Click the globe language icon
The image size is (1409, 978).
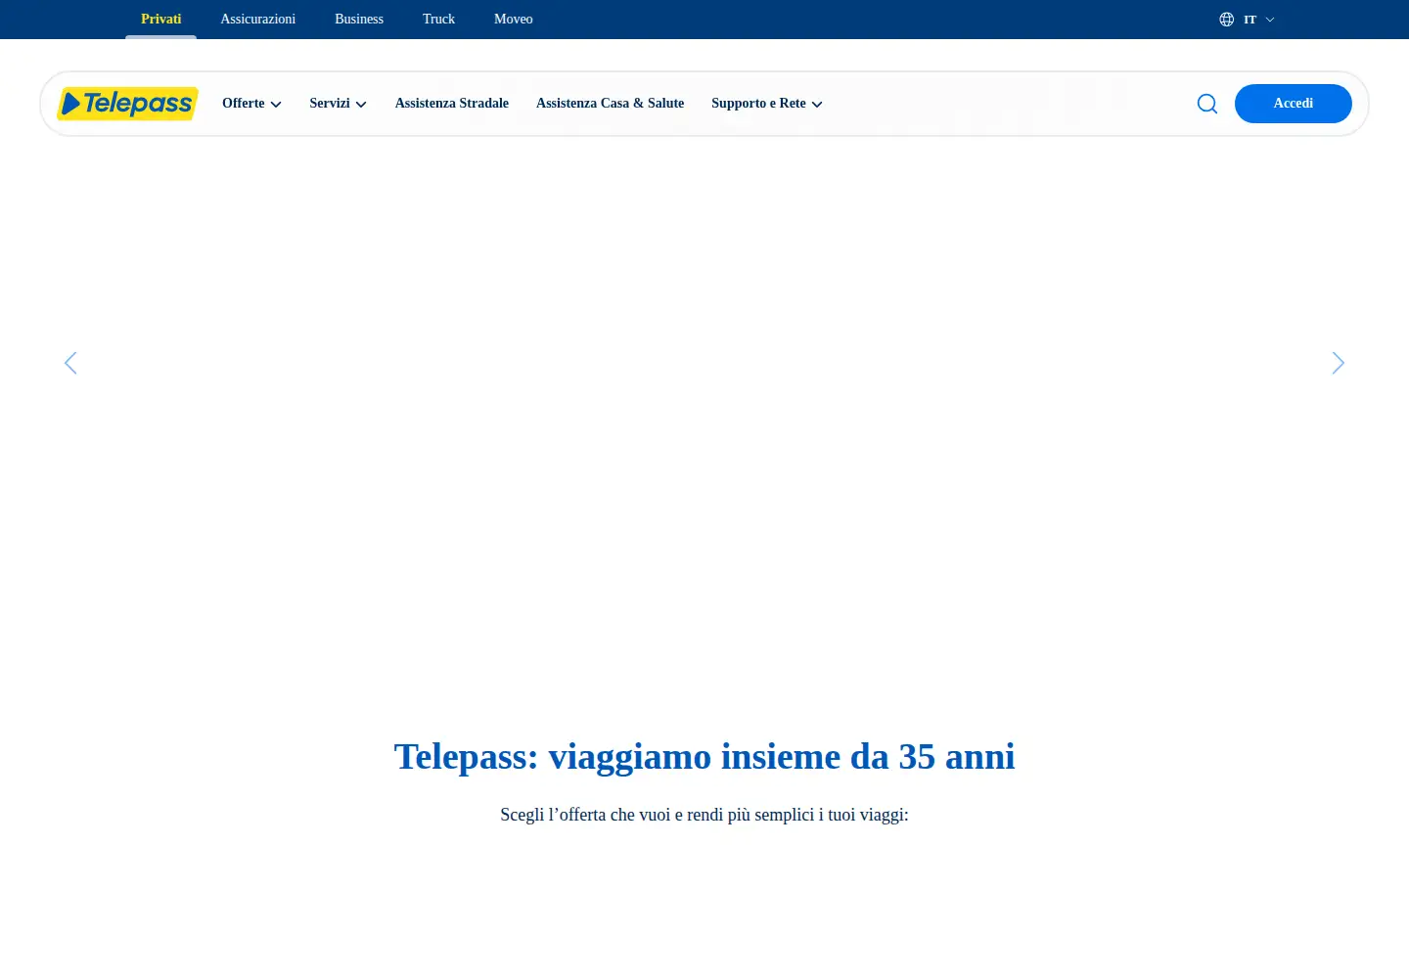1226,20
